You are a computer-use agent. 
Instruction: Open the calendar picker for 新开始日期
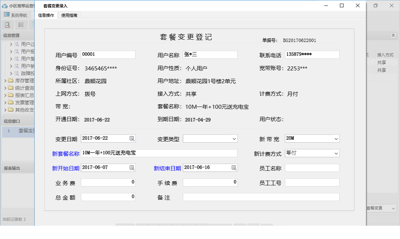click(x=132, y=167)
